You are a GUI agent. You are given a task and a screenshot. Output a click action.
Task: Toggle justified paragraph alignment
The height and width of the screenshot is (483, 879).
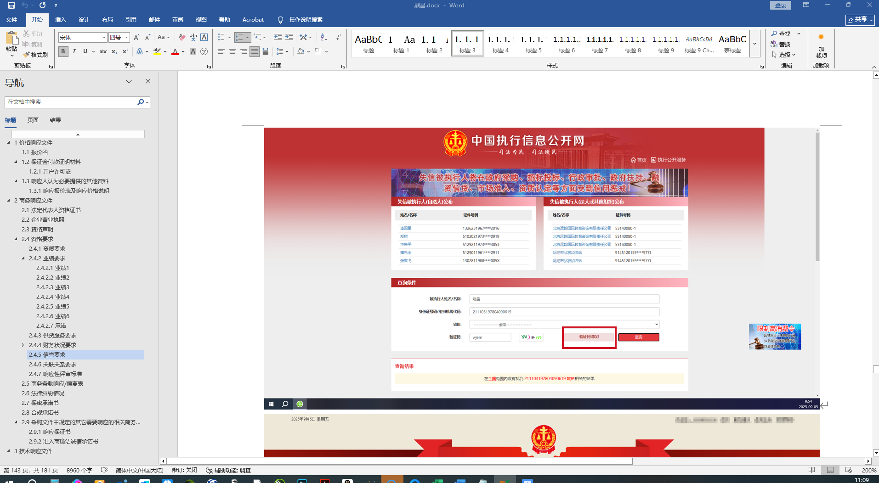click(x=255, y=51)
